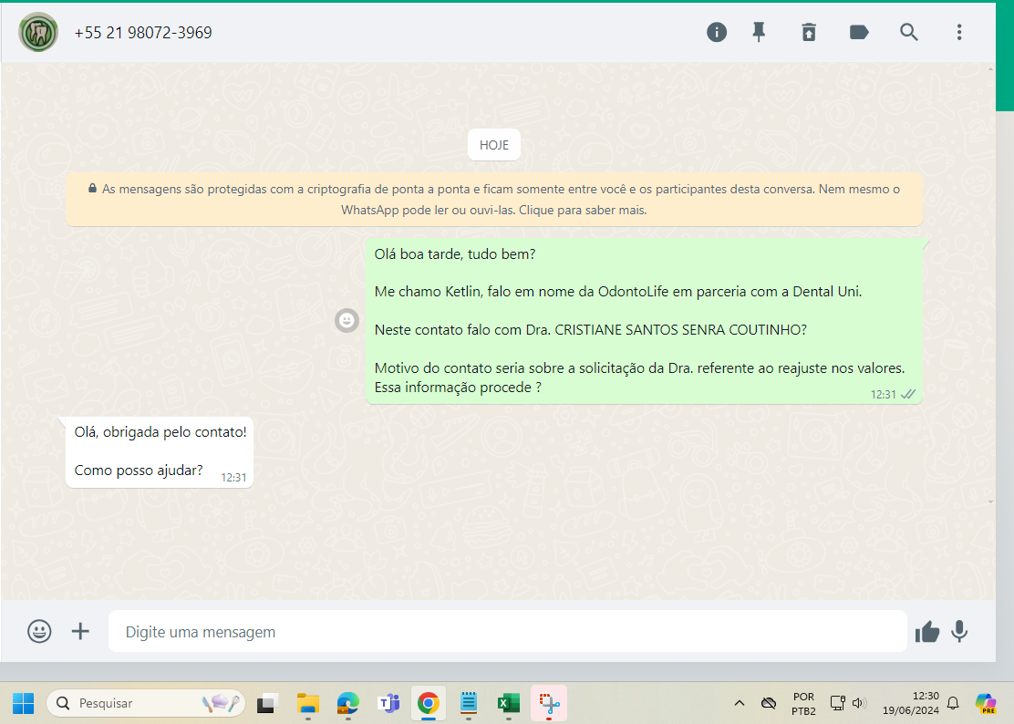Click the chat scrollbar on the right
This screenshot has height=724, width=1014.
coord(990,284)
